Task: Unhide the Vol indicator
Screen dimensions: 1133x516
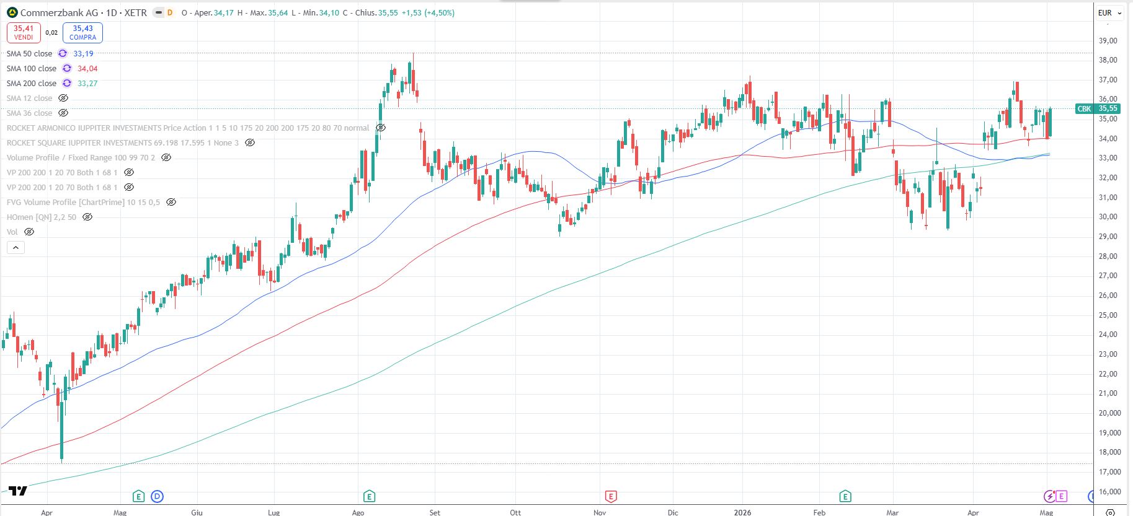Action: click(29, 232)
